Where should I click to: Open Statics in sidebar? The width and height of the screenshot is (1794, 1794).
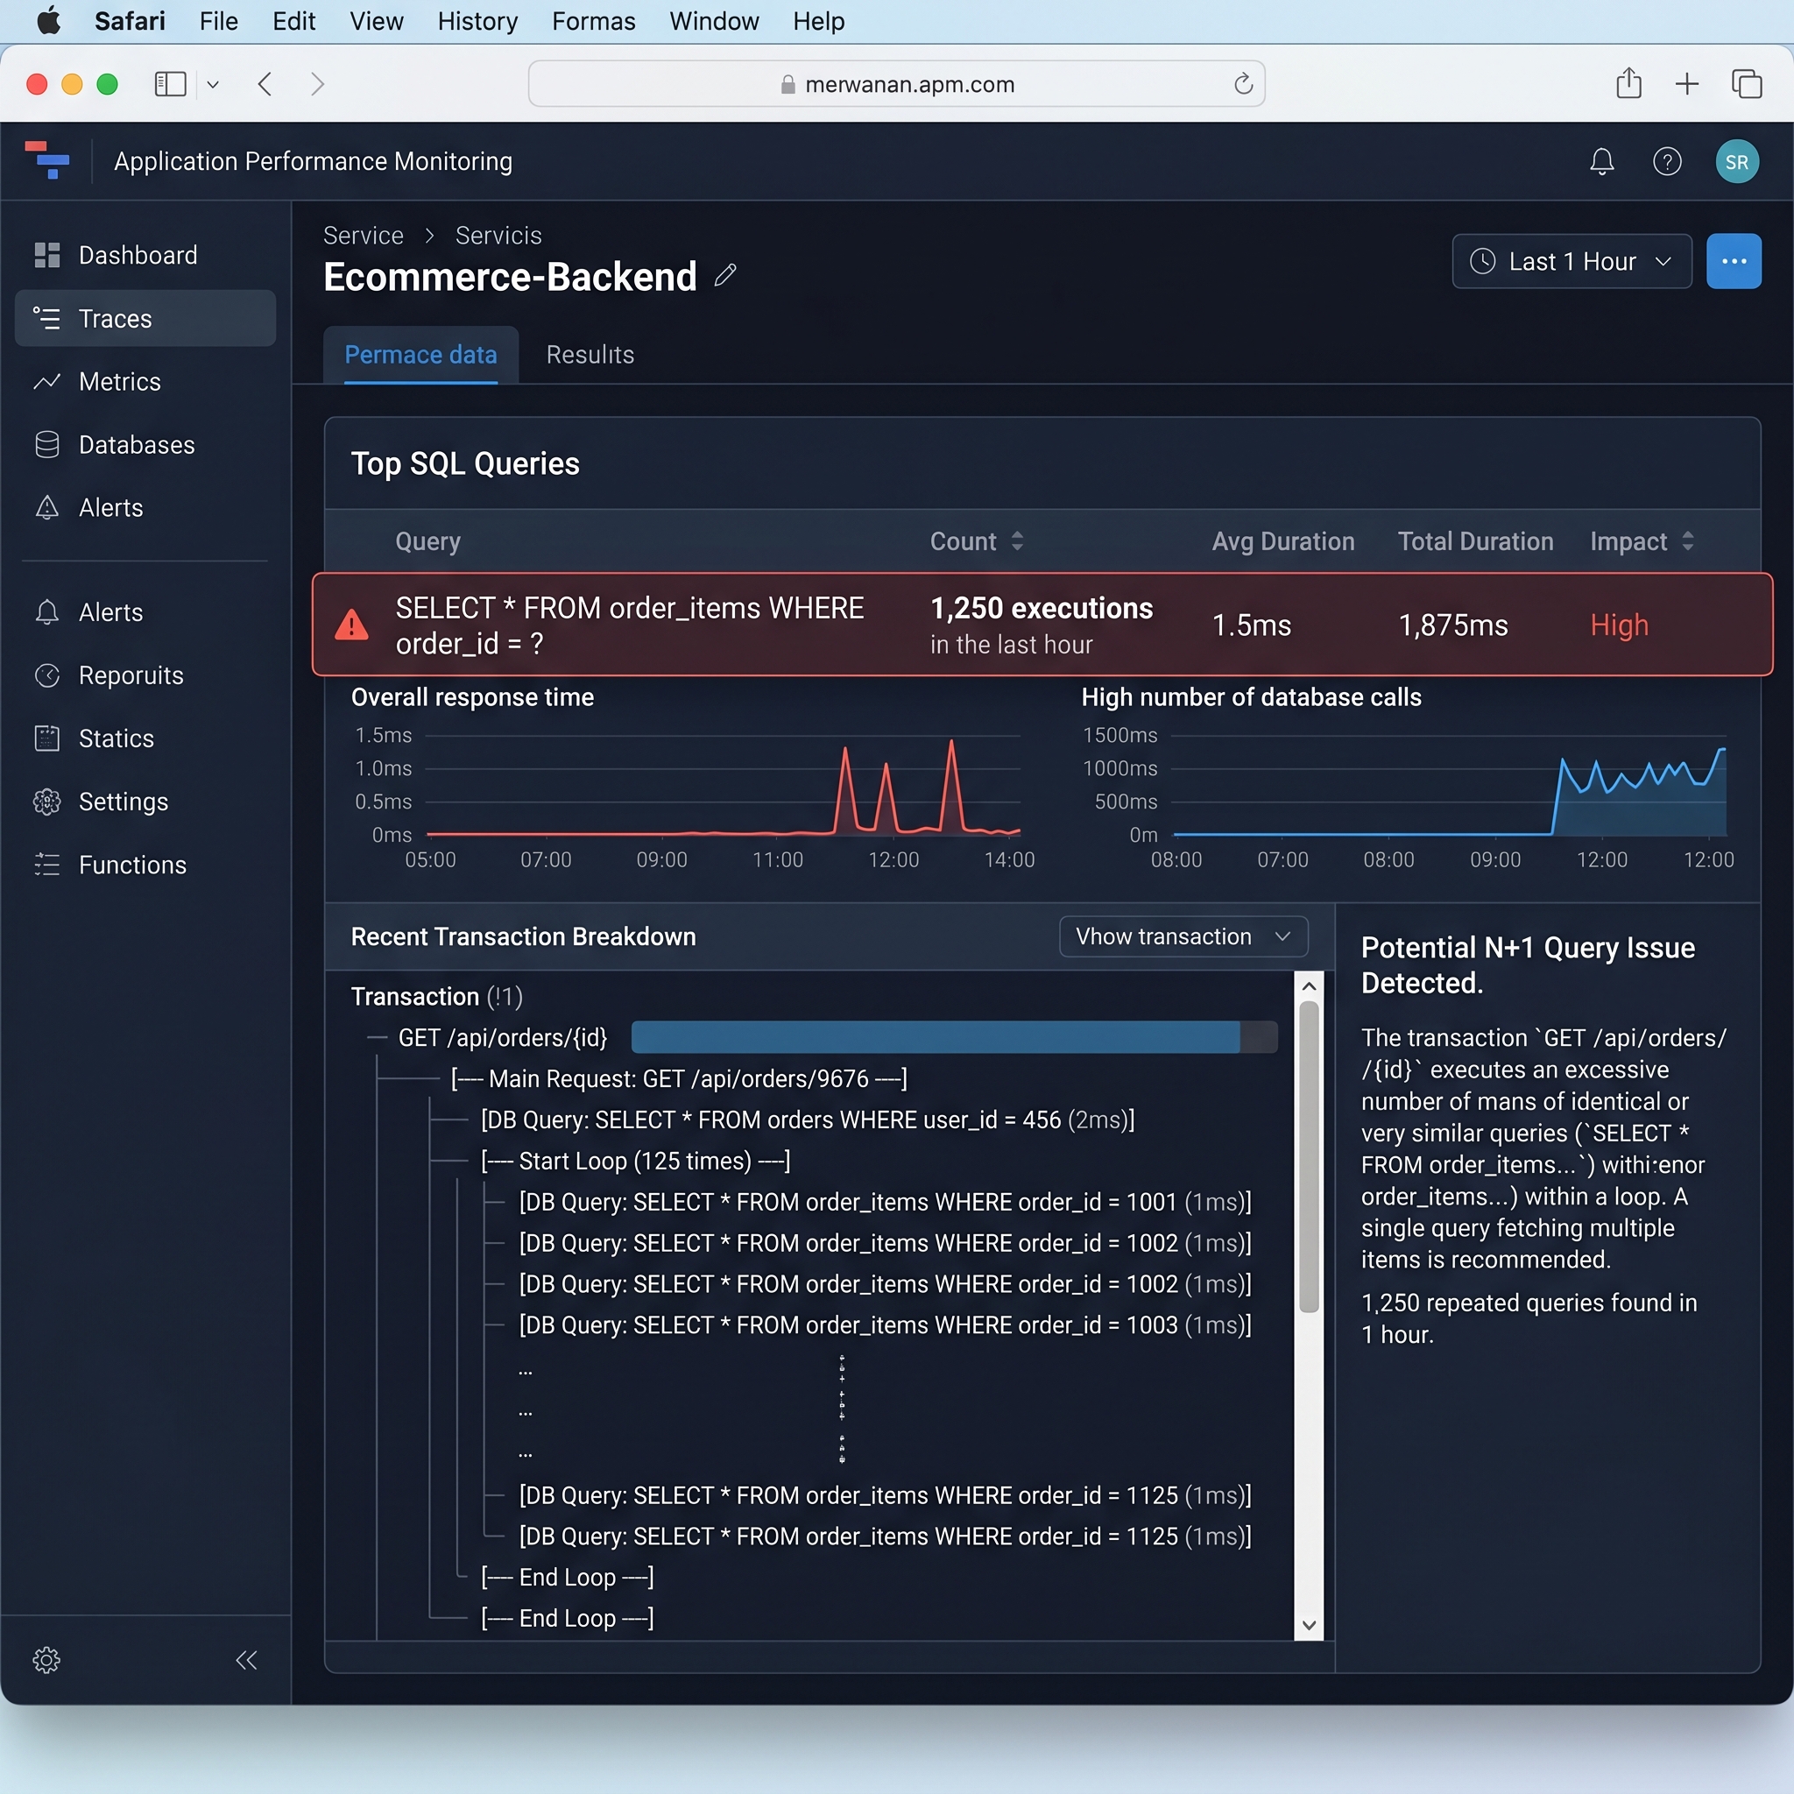point(145,739)
